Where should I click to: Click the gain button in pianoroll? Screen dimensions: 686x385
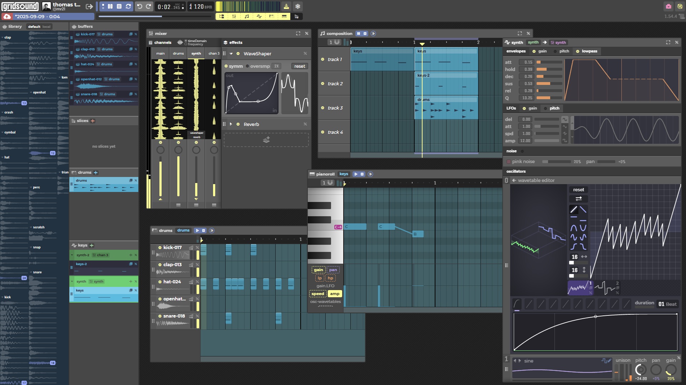pyautogui.click(x=318, y=270)
